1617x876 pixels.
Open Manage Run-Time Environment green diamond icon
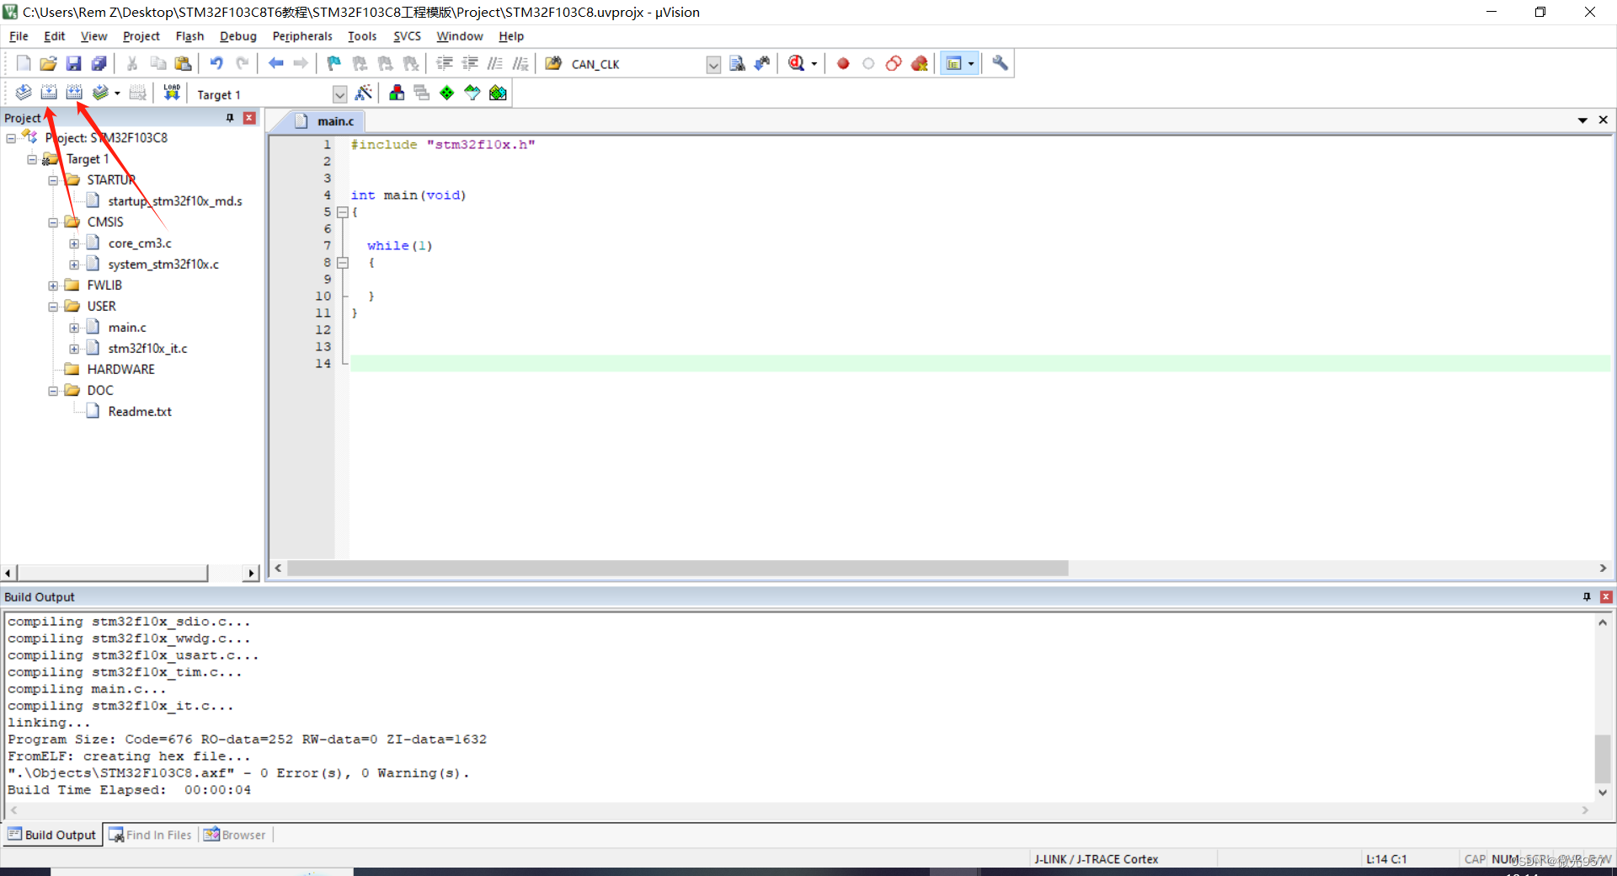point(447,93)
